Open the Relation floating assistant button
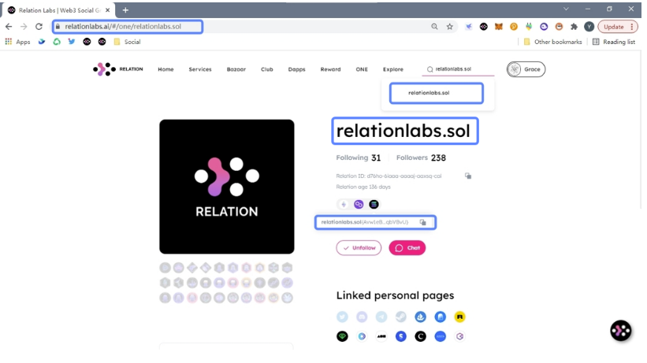647x363 pixels. click(x=620, y=331)
